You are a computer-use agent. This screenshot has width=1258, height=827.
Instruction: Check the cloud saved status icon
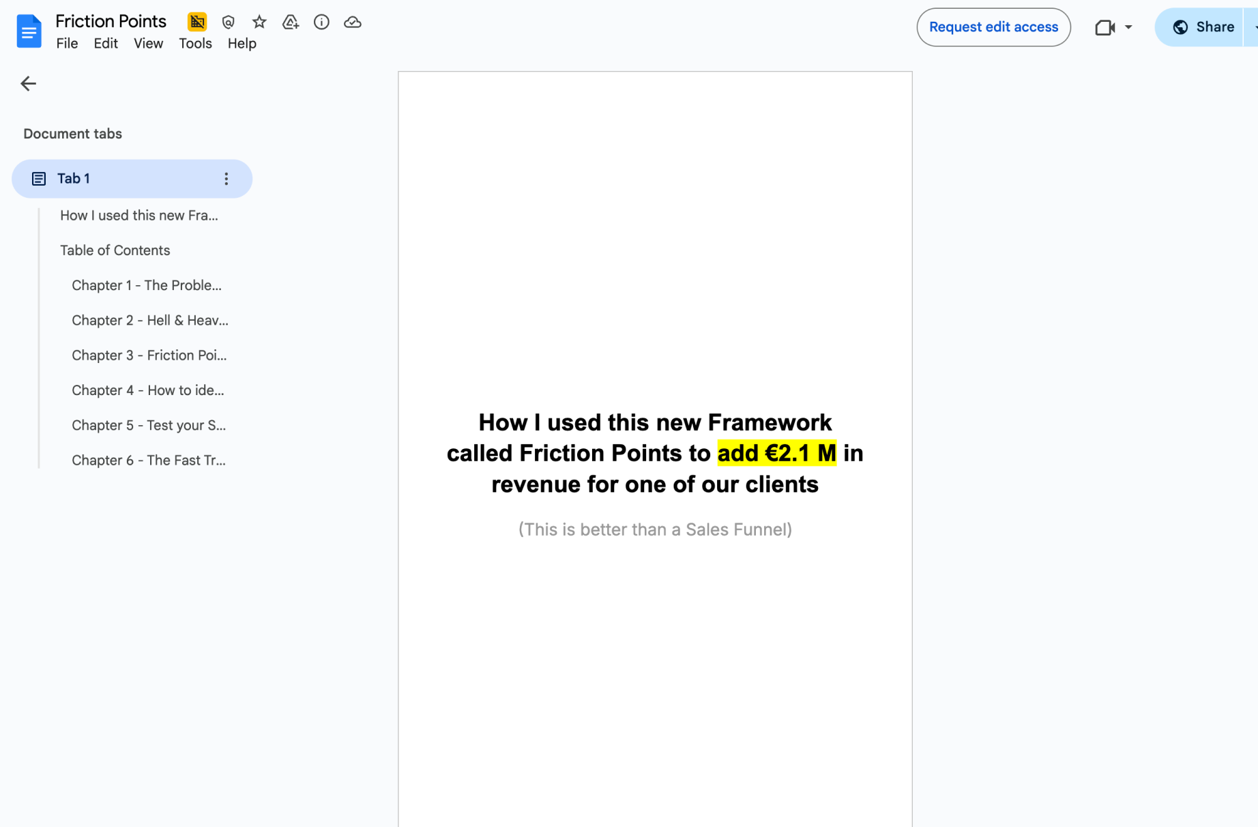pyautogui.click(x=353, y=23)
